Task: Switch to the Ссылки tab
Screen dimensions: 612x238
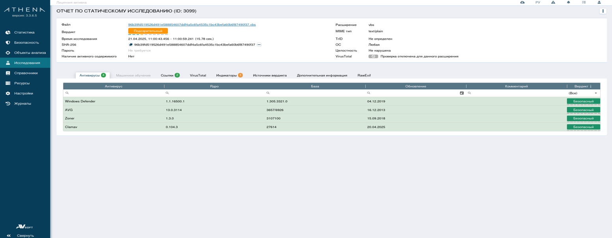Action: (170, 75)
